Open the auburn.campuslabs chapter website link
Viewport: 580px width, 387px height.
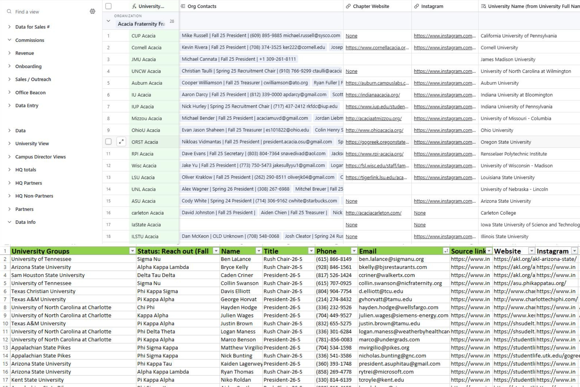click(377, 83)
